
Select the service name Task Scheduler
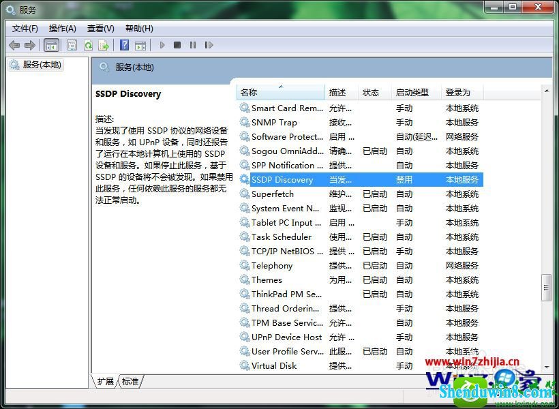[x=282, y=237]
